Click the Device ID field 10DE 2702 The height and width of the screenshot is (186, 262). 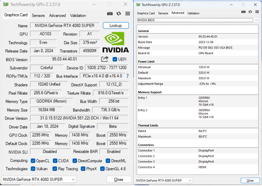[107, 68]
